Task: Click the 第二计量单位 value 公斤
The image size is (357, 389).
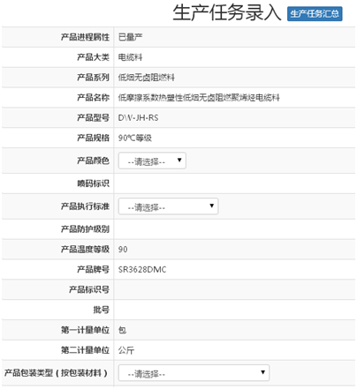Action: pyautogui.click(x=126, y=350)
